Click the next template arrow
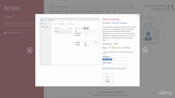This screenshot has height=98, width=175. click(x=145, y=50)
